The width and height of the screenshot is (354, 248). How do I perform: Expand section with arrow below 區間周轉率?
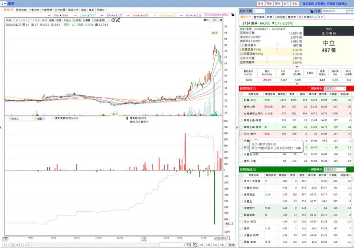point(297,67)
